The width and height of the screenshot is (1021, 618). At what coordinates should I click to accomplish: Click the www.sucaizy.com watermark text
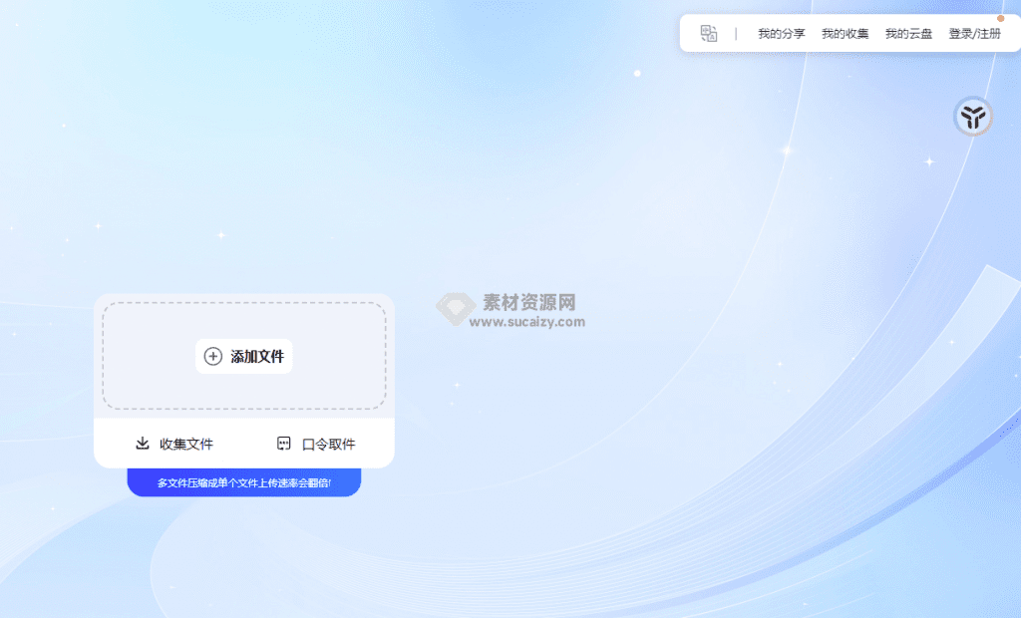tap(527, 322)
